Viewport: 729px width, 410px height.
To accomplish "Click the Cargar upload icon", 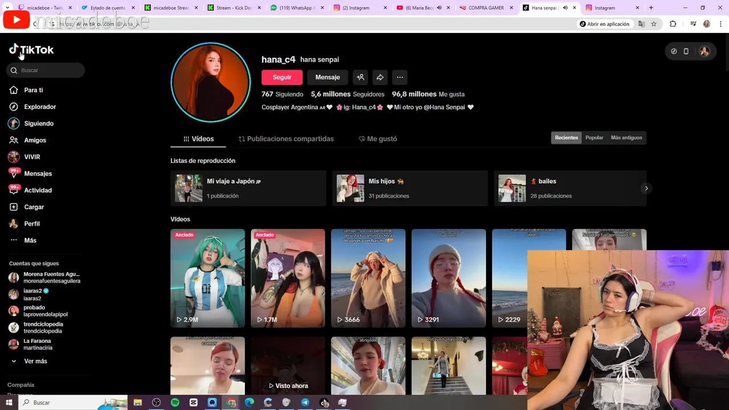I will 14,207.
